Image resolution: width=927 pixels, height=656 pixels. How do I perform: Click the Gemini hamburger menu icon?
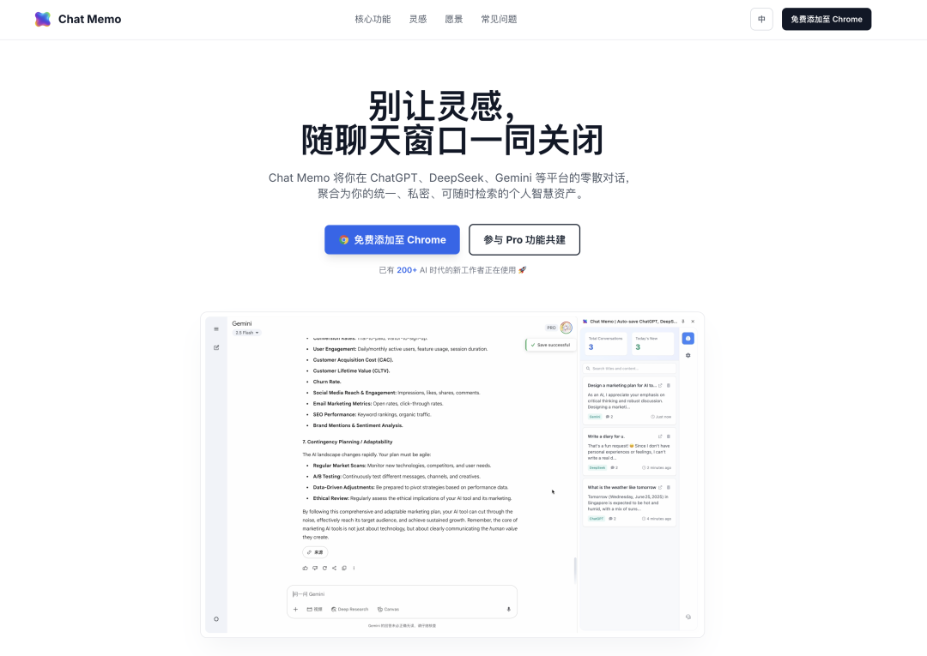click(x=216, y=329)
